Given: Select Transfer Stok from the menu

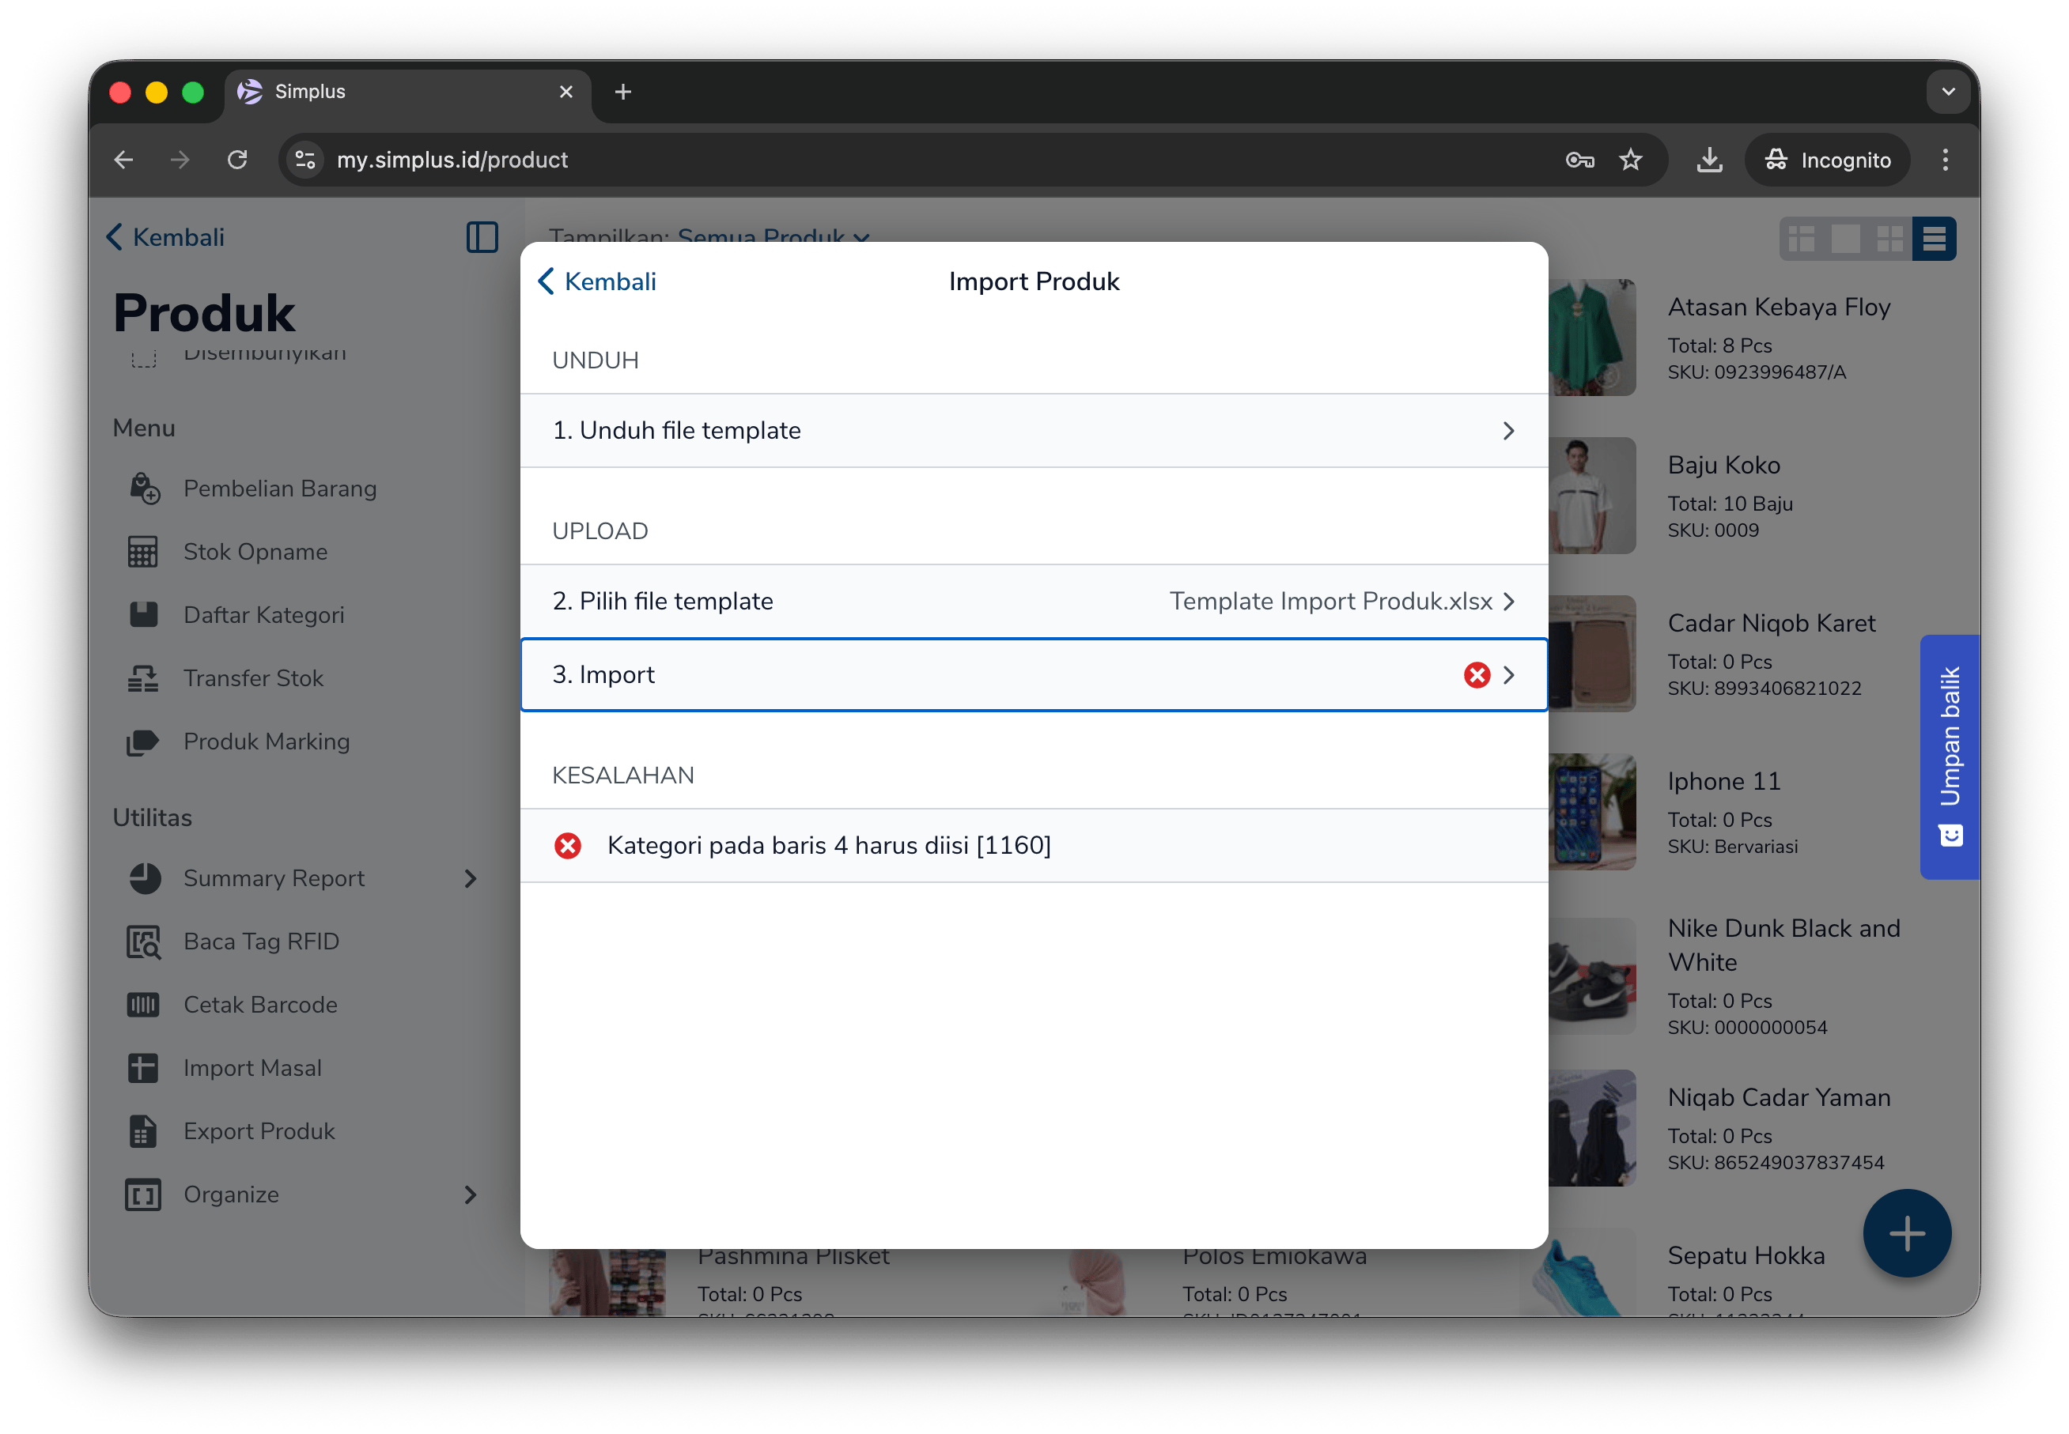Looking at the screenshot, I should tap(253, 678).
